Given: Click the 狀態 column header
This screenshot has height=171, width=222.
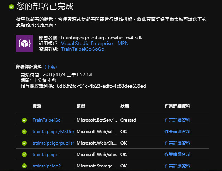Looking at the screenshot, I should tap(125, 106).
